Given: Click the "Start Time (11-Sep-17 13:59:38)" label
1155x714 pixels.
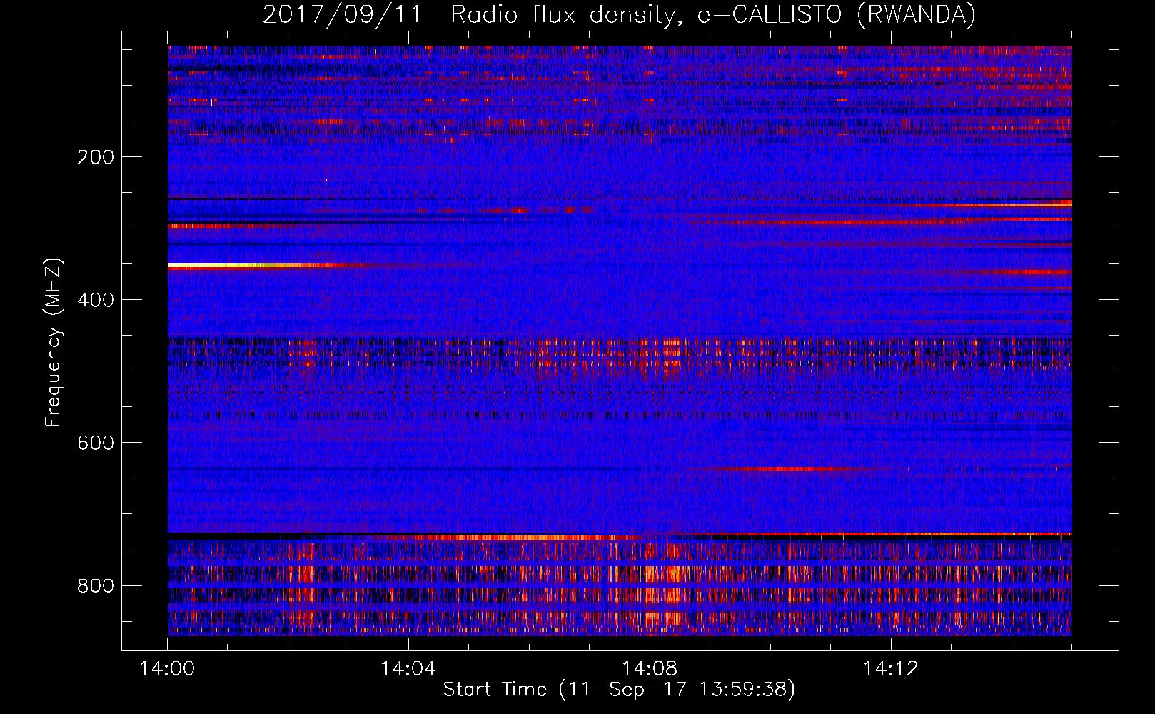Looking at the screenshot, I should pos(619,689).
